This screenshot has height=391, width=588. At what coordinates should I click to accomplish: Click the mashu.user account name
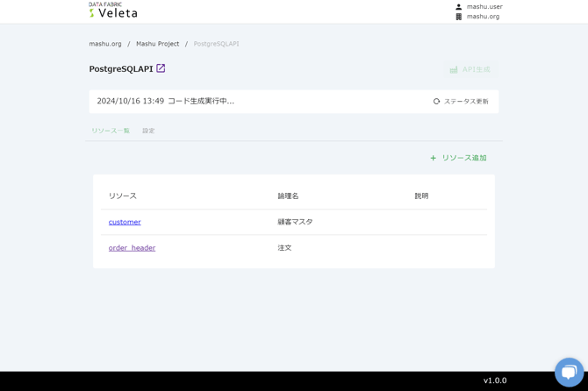[x=484, y=7]
